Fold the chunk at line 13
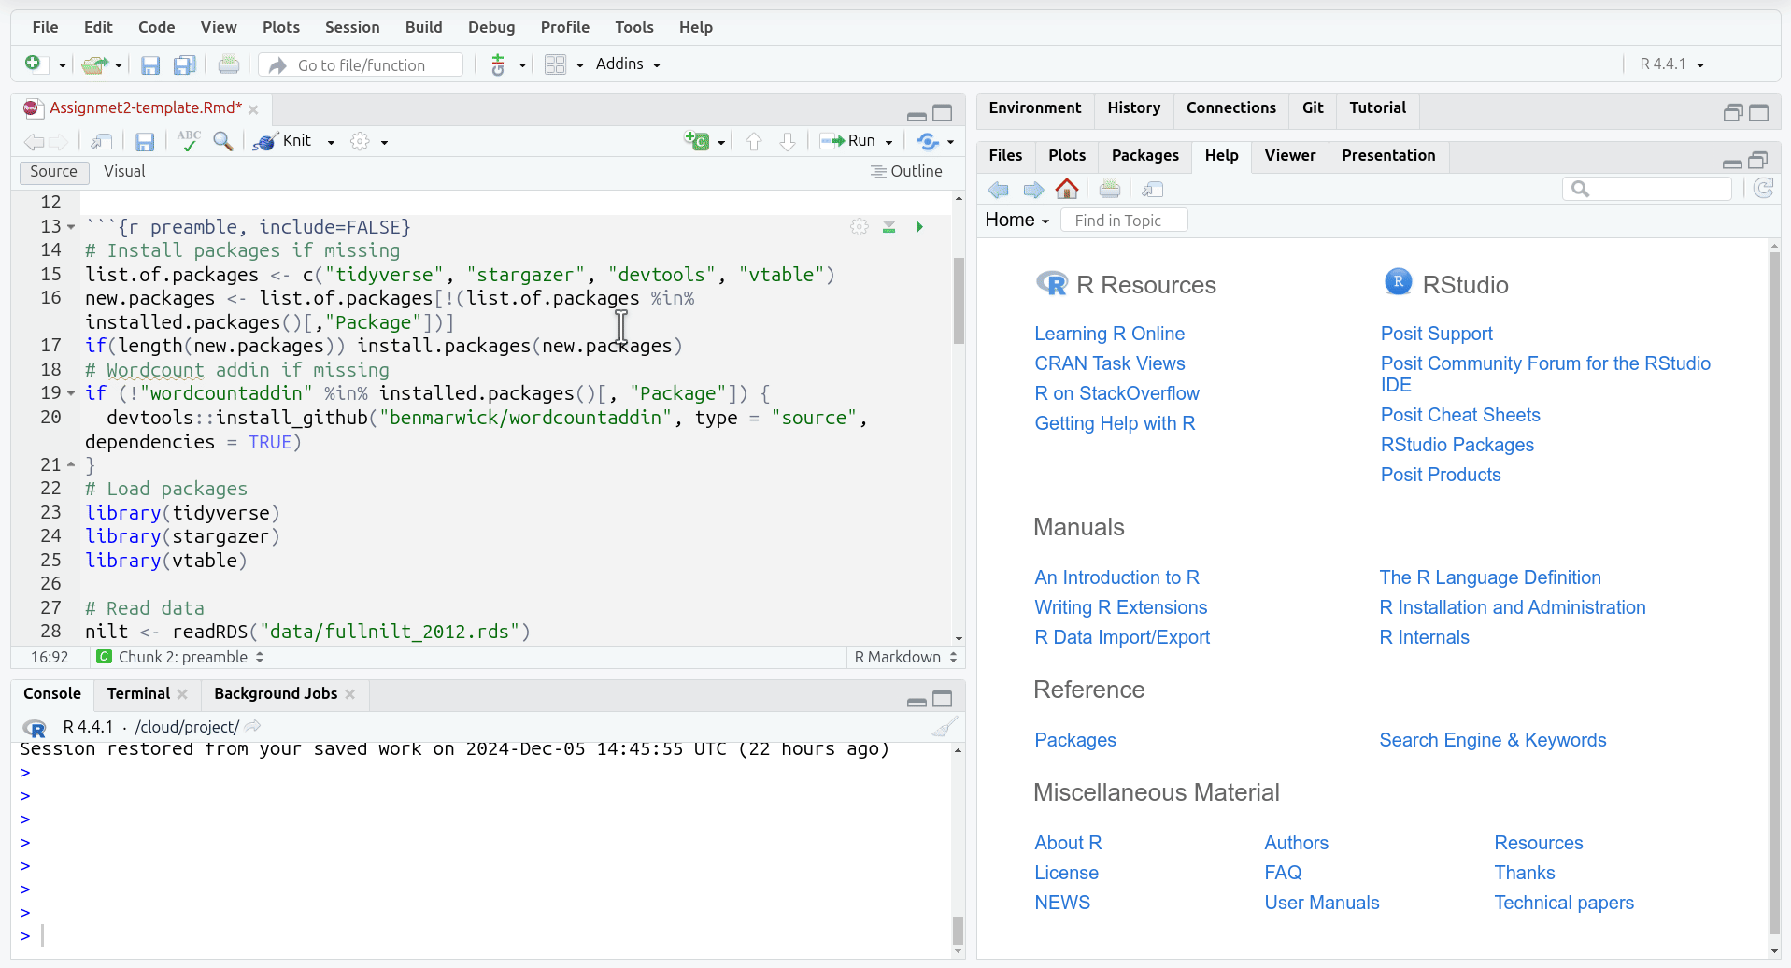Viewport: 1791px width, 968px height. 71,227
